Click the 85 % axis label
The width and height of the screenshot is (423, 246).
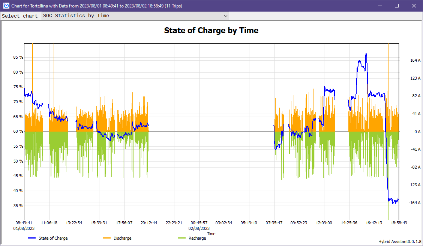[18, 57]
